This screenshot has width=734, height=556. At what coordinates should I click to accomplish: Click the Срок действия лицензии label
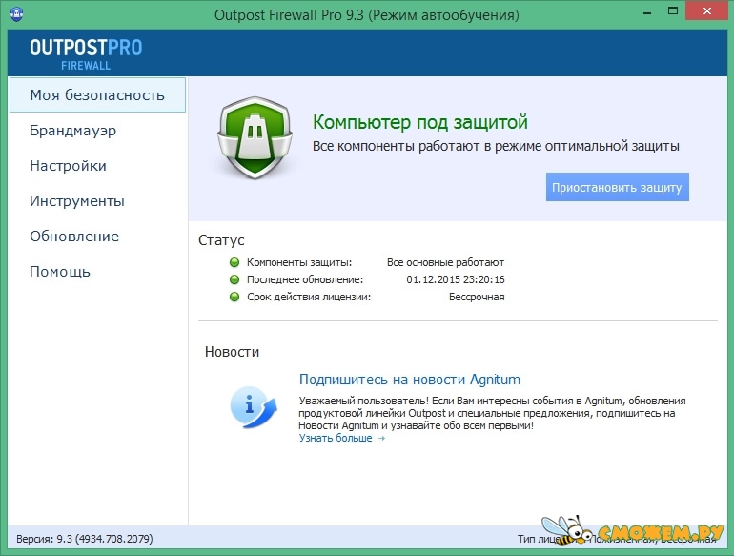pyautogui.click(x=309, y=297)
